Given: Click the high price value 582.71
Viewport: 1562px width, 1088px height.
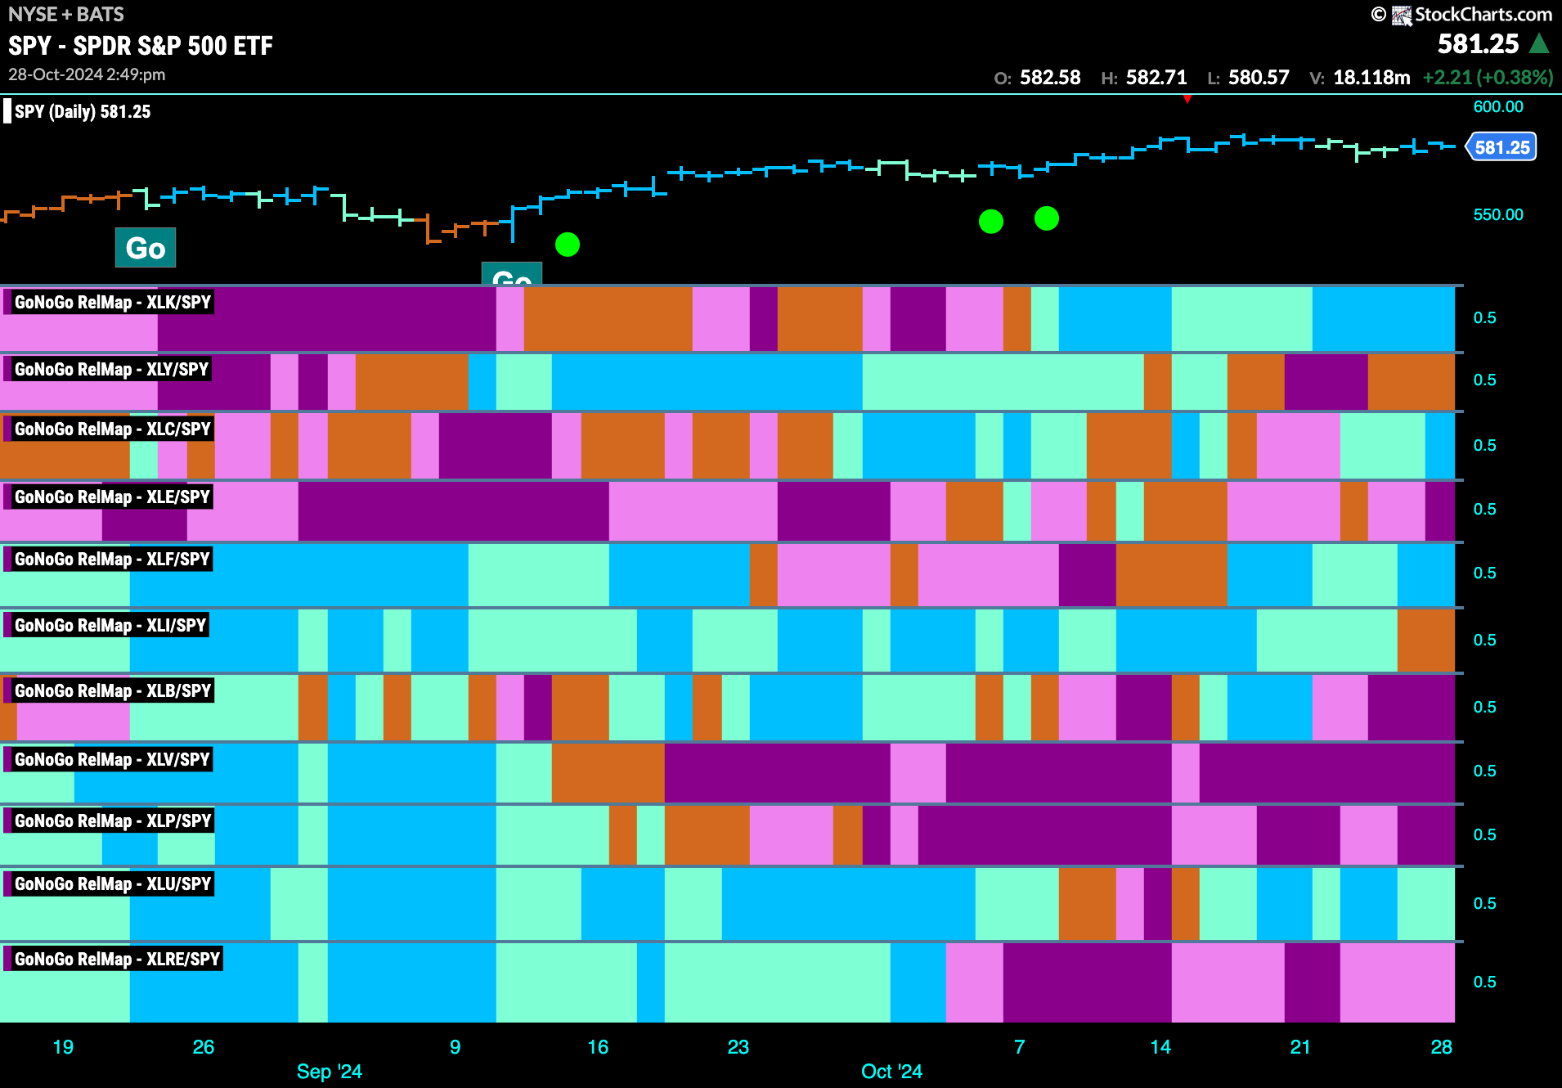Looking at the screenshot, I should tap(1156, 78).
